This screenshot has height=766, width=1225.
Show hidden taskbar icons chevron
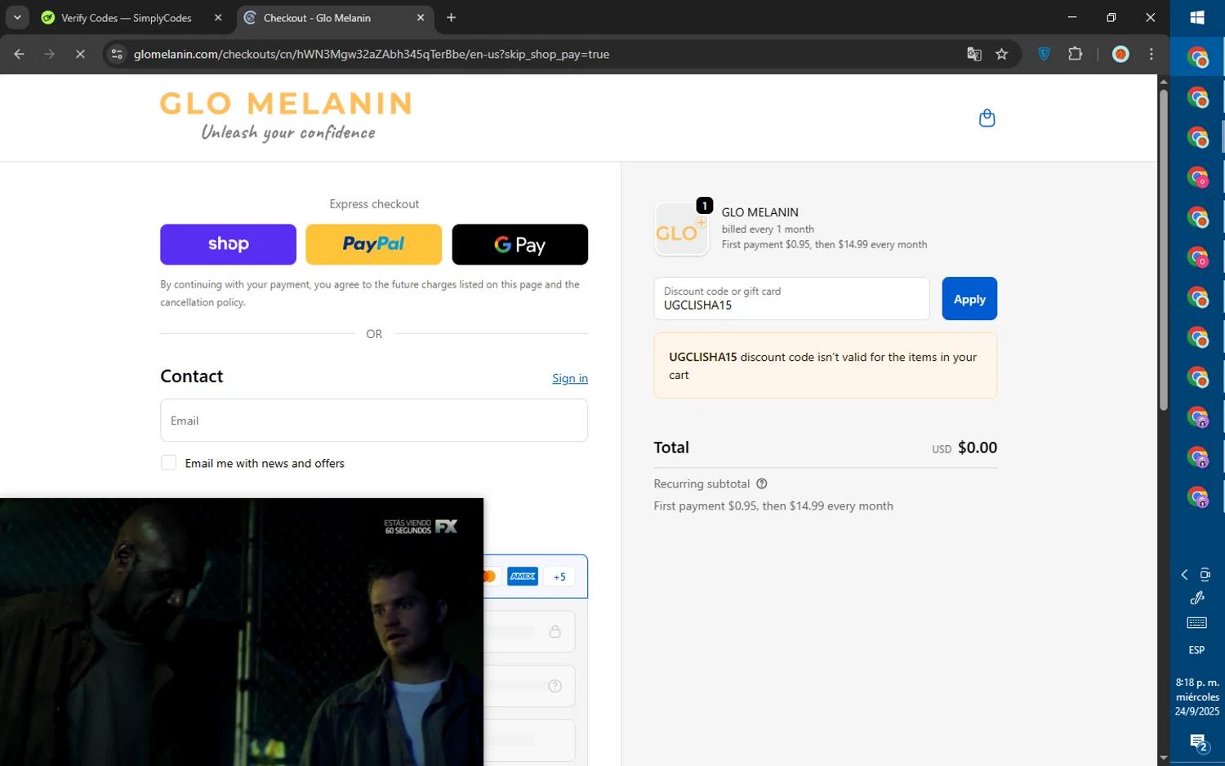point(1184,575)
